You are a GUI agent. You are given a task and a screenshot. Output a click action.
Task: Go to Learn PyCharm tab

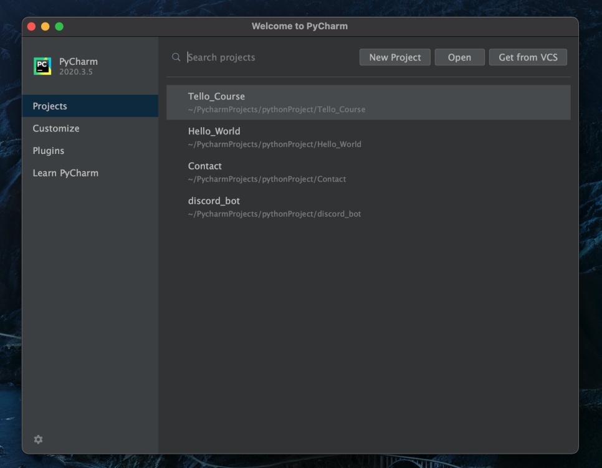coord(90,173)
